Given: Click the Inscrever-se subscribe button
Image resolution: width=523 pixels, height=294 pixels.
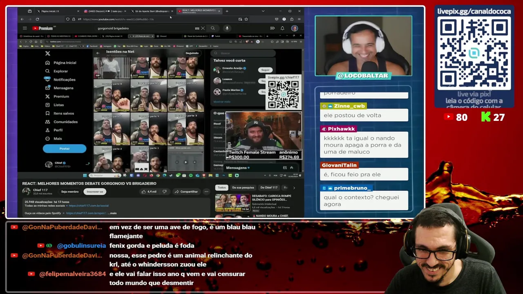Looking at the screenshot, I should pos(95,192).
